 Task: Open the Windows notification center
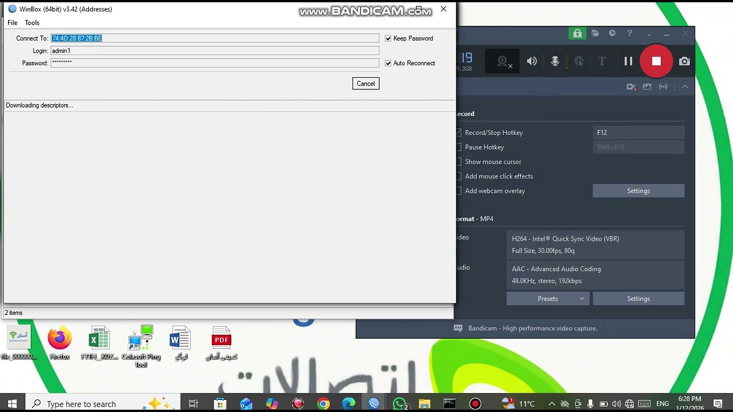(x=718, y=404)
